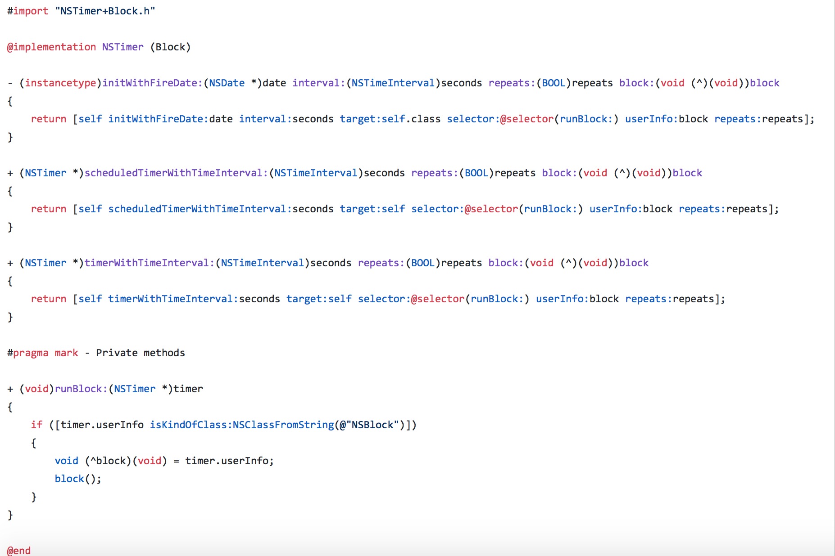Click timer.userInfo in block assignment line
The width and height of the screenshot is (835, 556).
227,461
